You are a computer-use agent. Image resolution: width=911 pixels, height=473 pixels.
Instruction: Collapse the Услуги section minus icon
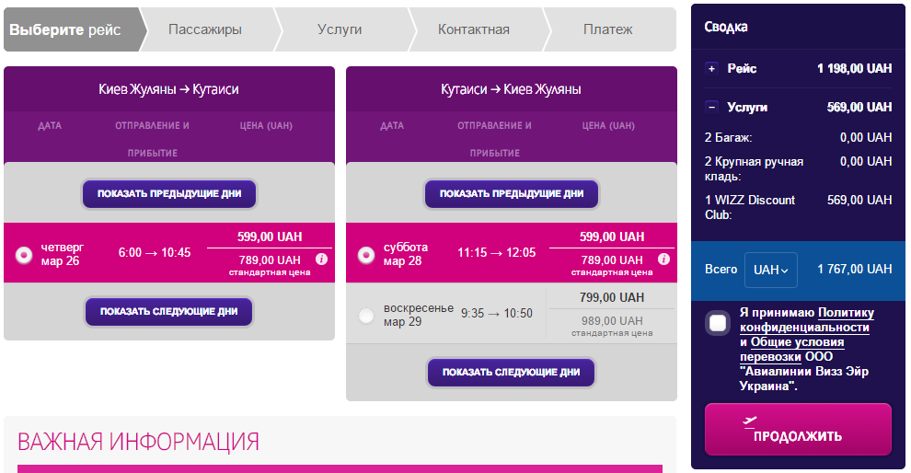click(711, 107)
